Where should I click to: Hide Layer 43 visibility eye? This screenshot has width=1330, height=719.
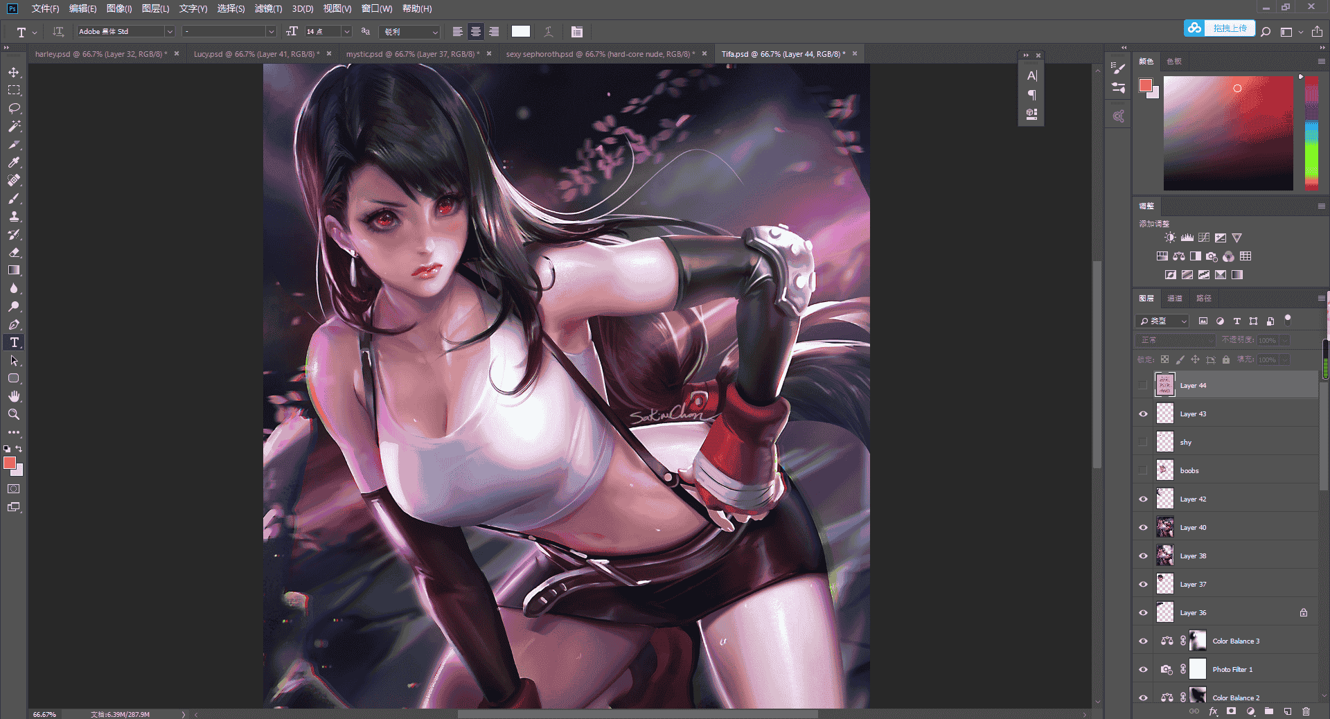tap(1143, 414)
